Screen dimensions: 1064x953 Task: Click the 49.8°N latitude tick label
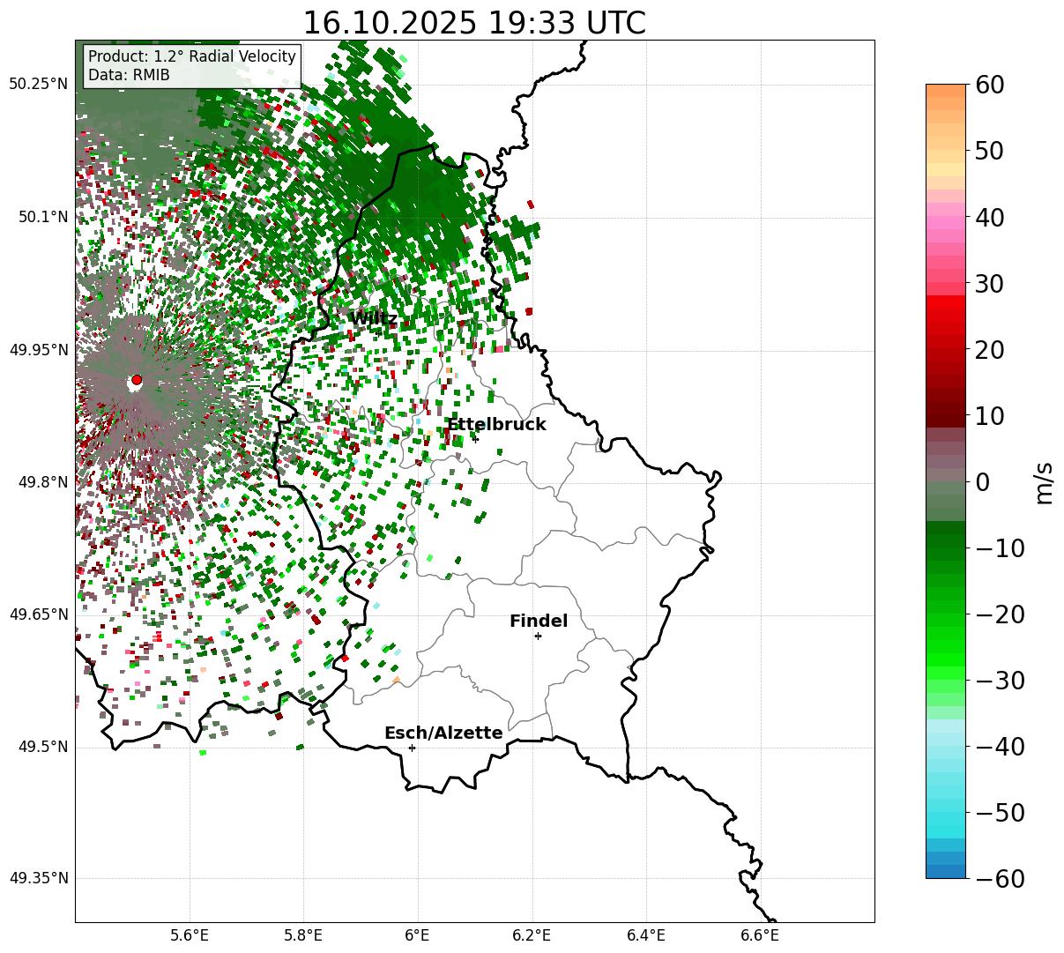click(x=42, y=482)
